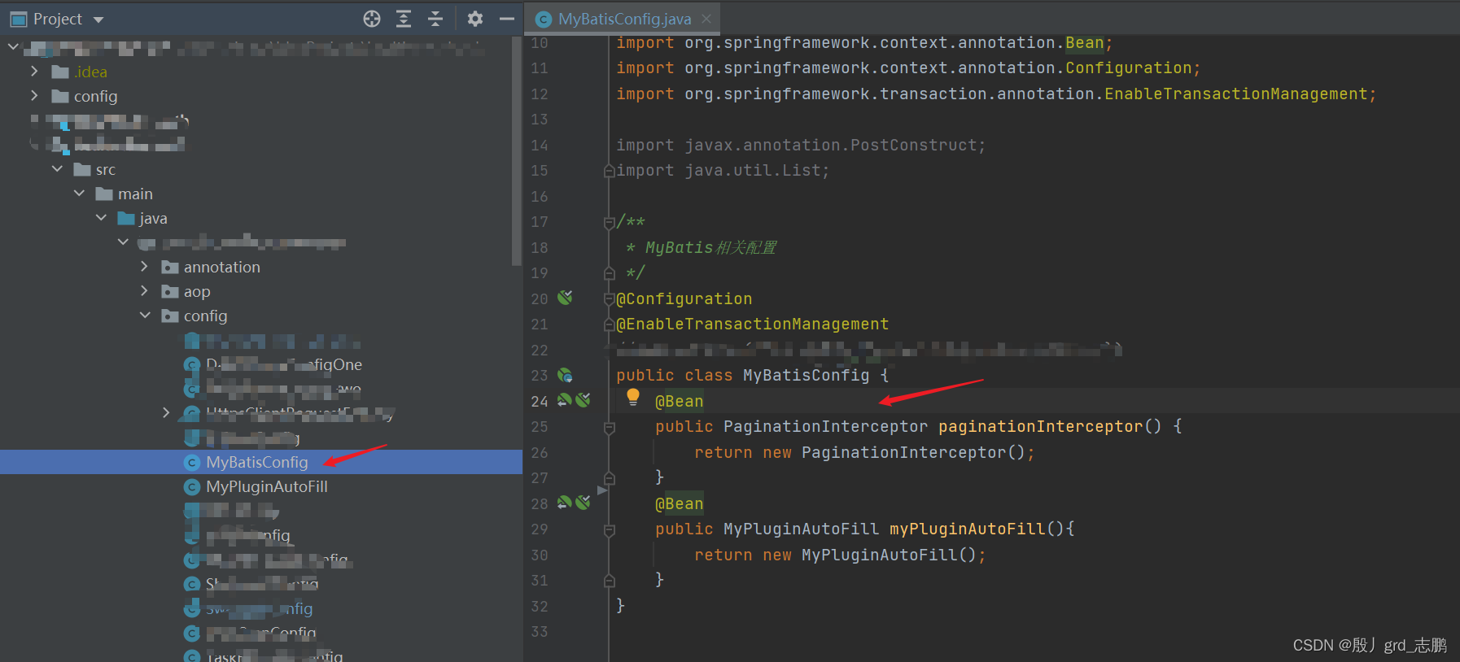Image resolution: width=1460 pixels, height=662 pixels.
Task: Click the @EnableTransactionManagement annotation
Action: (x=752, y=324)
